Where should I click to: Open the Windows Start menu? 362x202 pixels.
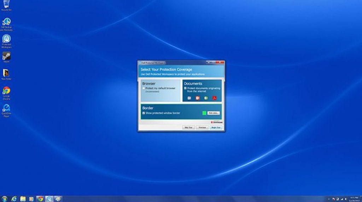click(4, 199)
